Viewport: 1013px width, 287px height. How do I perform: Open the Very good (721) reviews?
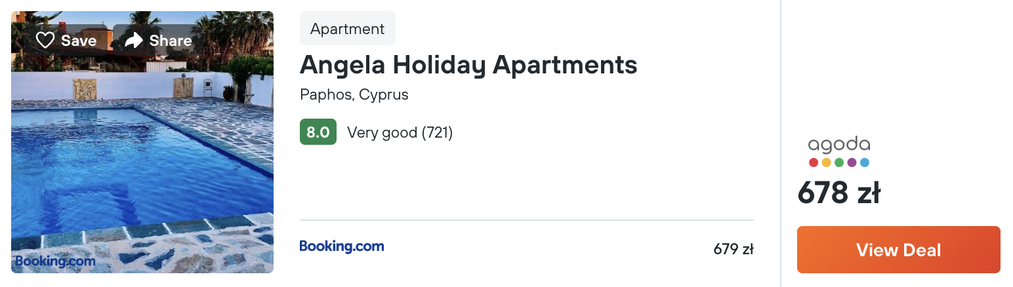coord(400,132)
